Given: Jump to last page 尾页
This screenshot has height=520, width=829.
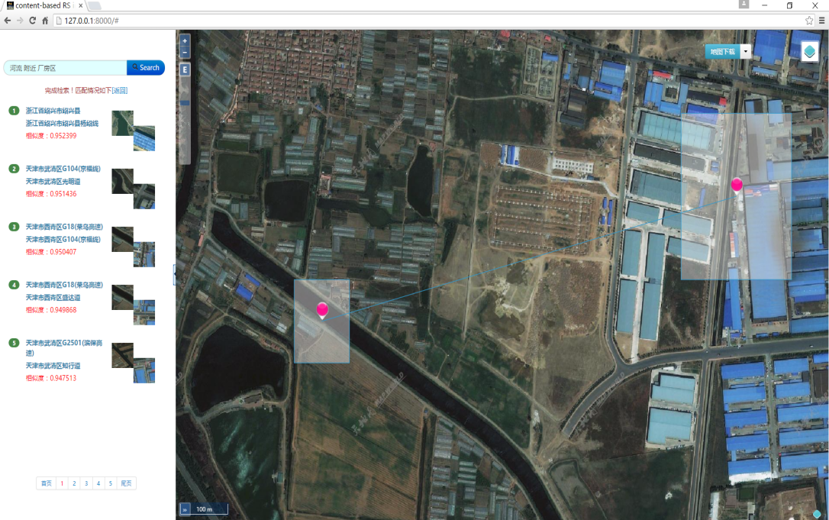Looking at the screenshot, I should [126, 483].
